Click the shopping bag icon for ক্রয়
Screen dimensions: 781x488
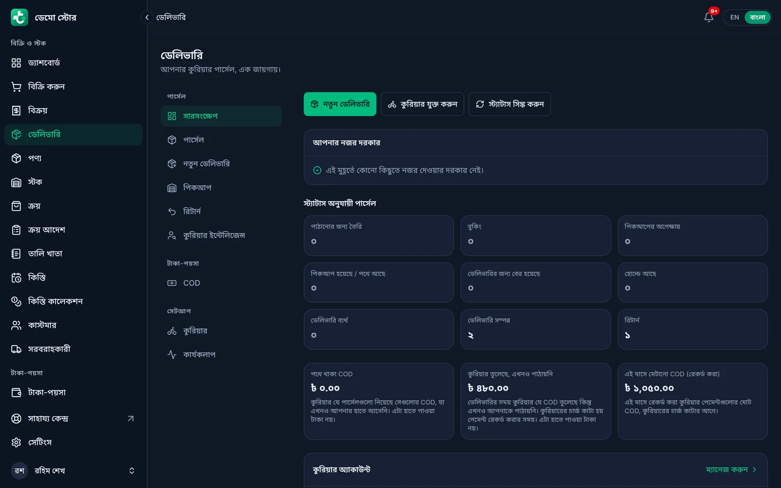(16, 206)
